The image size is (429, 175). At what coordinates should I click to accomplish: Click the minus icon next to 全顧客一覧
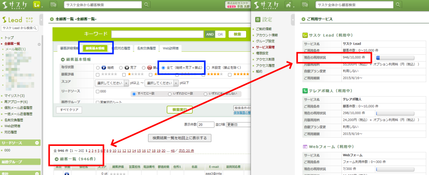[39, 44]
